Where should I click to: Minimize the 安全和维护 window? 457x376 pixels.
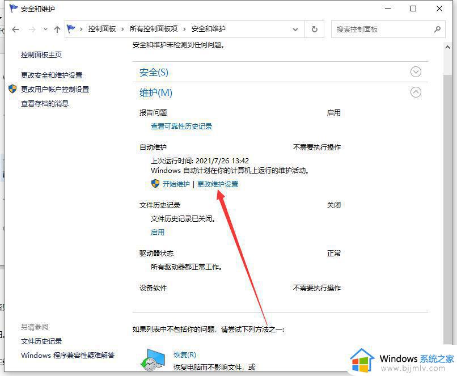[388, 9]
